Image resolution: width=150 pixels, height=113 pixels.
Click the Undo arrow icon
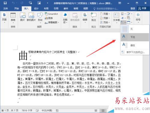coord(13,3)
